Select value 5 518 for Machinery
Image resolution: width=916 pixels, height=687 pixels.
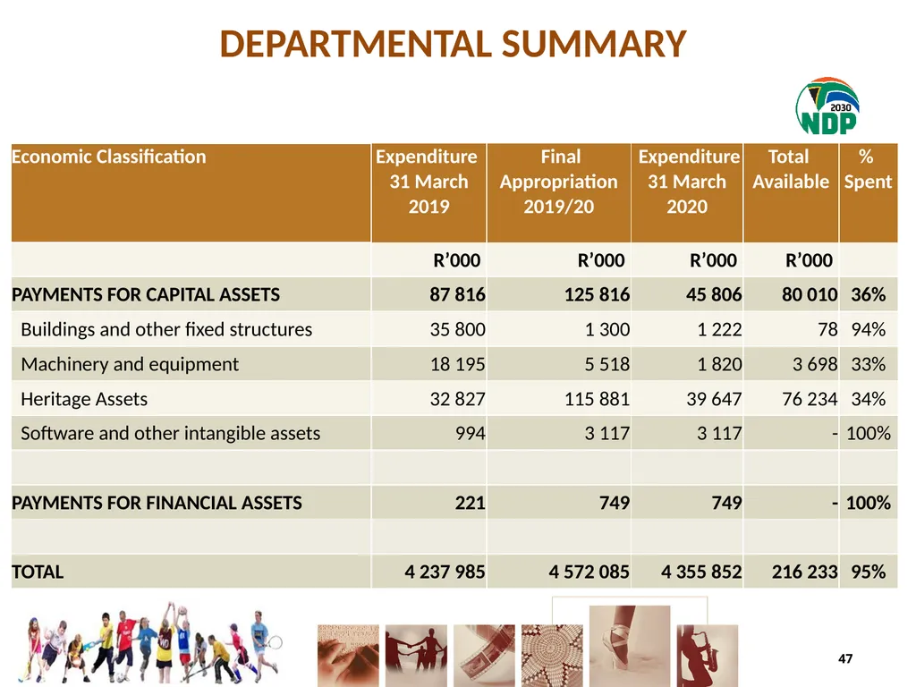tap(607, 365)
